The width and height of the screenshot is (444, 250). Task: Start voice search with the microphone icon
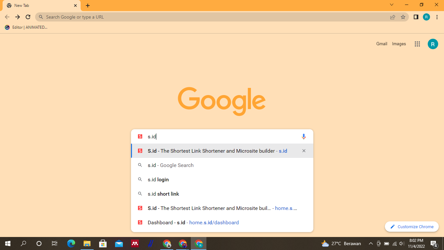tap(304, 137)
